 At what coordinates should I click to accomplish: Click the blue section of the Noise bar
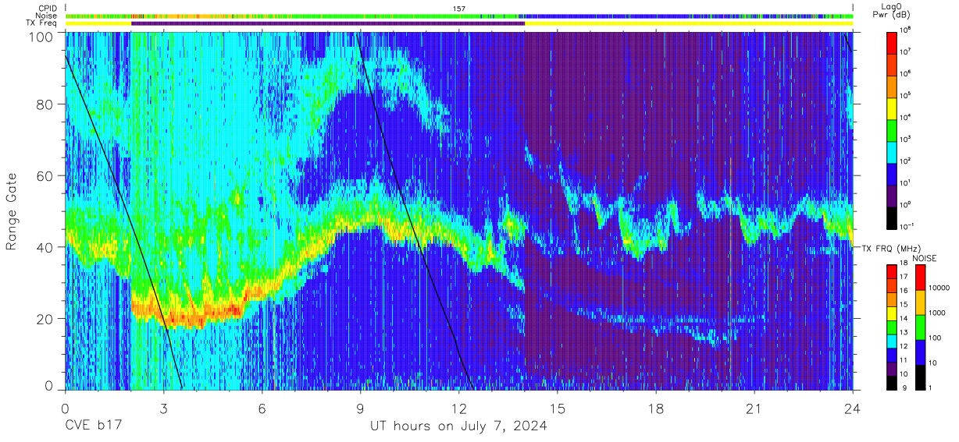click(x=687, y=16)
